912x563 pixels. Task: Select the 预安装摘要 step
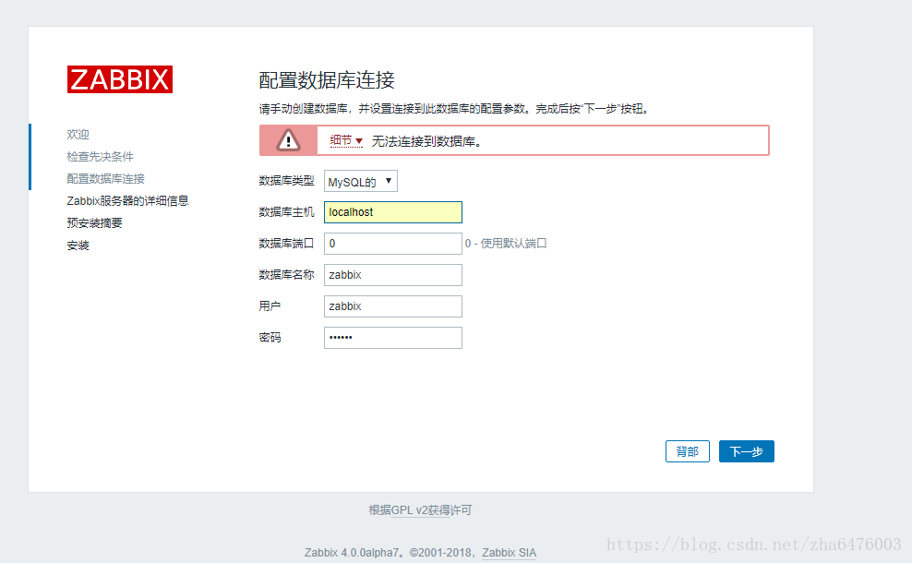[x=94, y=222]
